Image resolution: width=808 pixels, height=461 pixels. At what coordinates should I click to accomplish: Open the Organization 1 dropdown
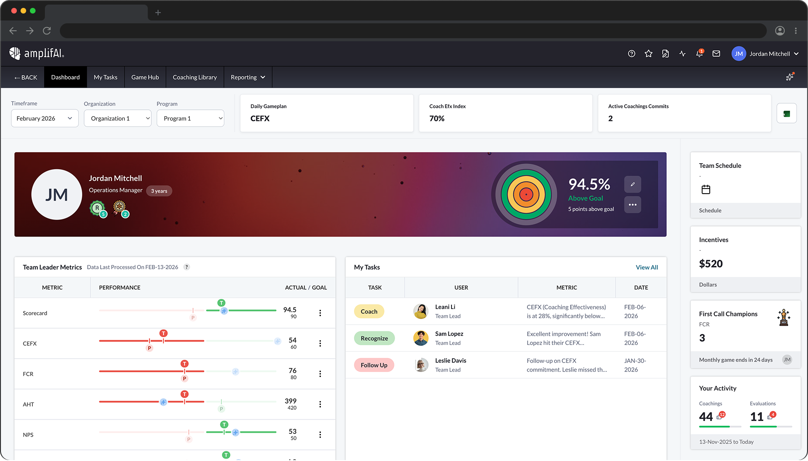click(x=117, y=118)
